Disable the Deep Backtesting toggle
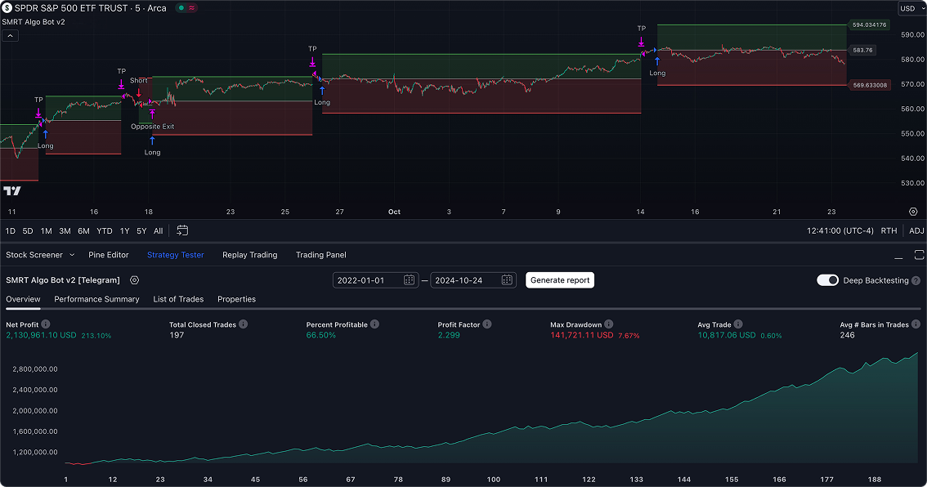The height and width of the screenshot is (487, 927). coord(827,280)
